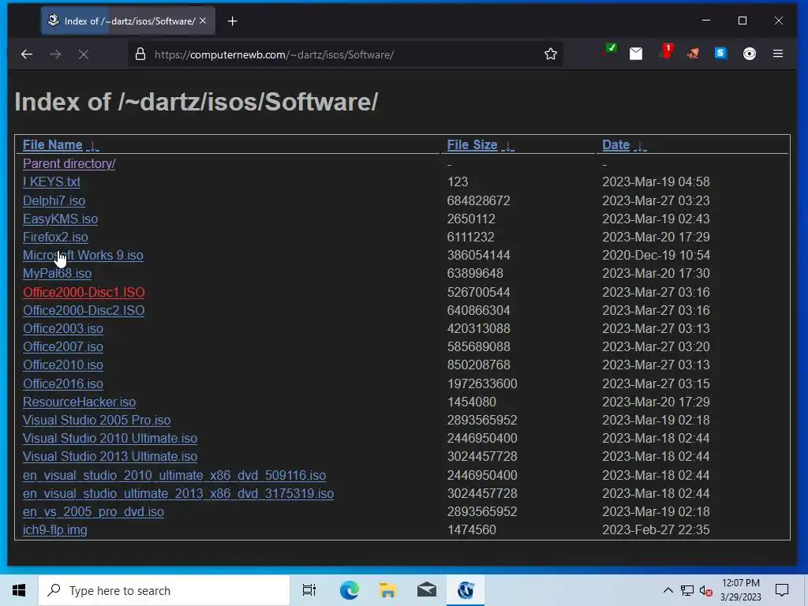This screenshot has height=606, width=808.
Task: Open the notification center icon
Action: point(782,590)
